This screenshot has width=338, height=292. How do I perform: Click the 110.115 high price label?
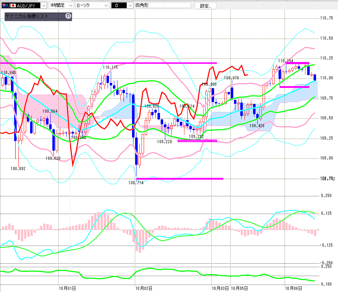pos(110,67)
